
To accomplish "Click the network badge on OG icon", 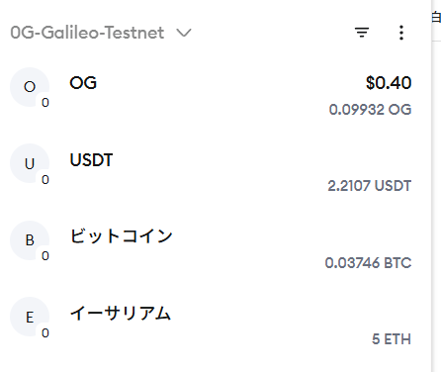I will pyautogui.click(x=45, y=103).
